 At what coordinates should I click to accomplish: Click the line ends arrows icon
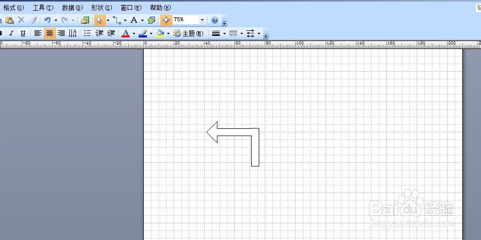click(251, 33)
